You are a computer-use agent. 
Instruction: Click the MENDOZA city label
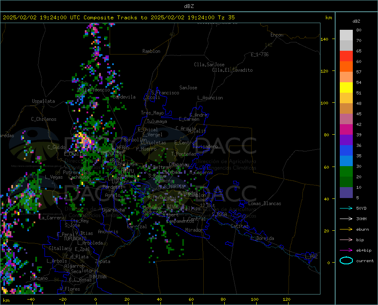point(112,153)
